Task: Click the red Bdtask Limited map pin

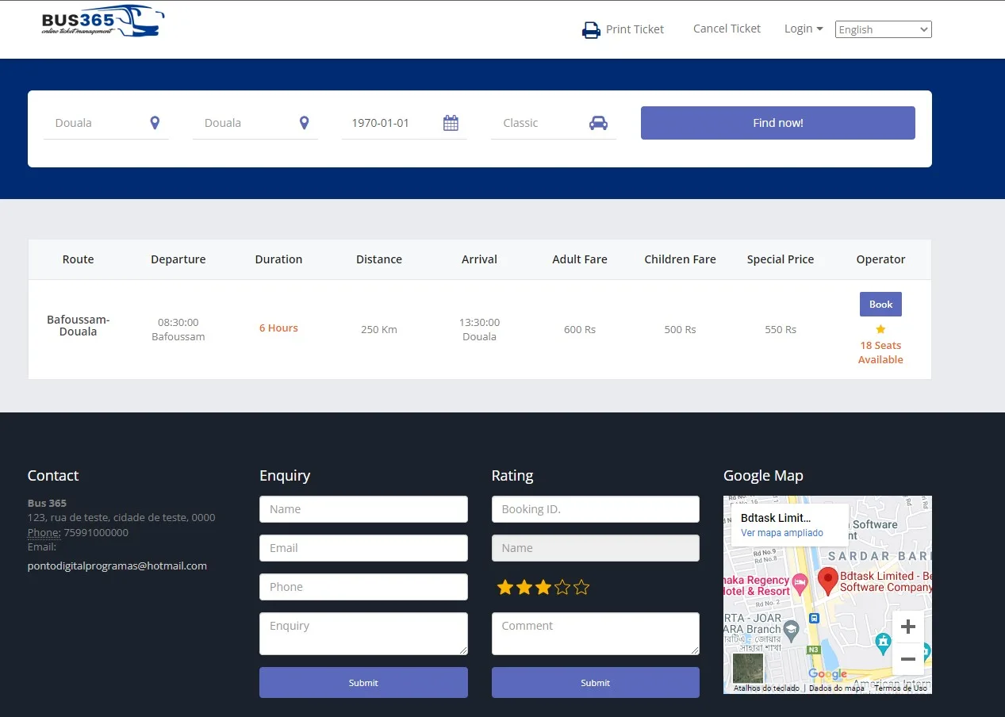Action: tap(828, 581)
